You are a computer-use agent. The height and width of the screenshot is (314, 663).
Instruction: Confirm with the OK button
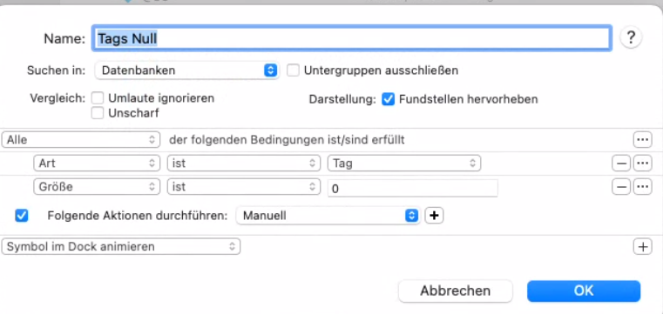point(584,291)
